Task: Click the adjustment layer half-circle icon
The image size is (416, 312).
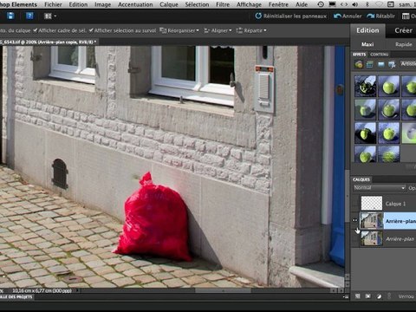Action: coord(379,296)
